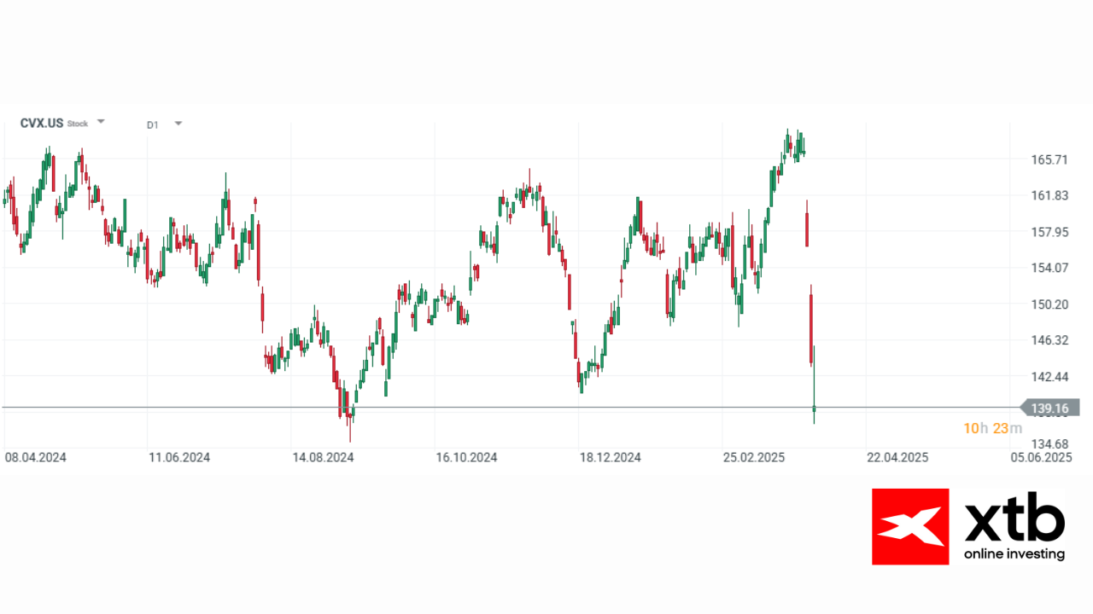Click the 165.71 price axis label

tap(1049, 159)
